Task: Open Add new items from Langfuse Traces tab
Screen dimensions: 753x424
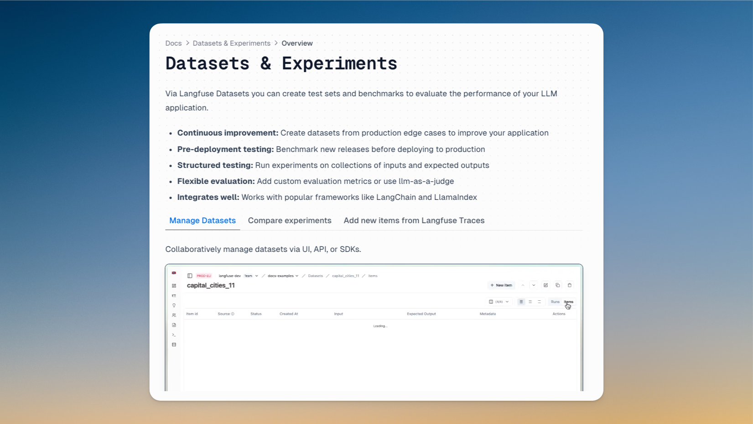Action: click(x=414, y=220)
